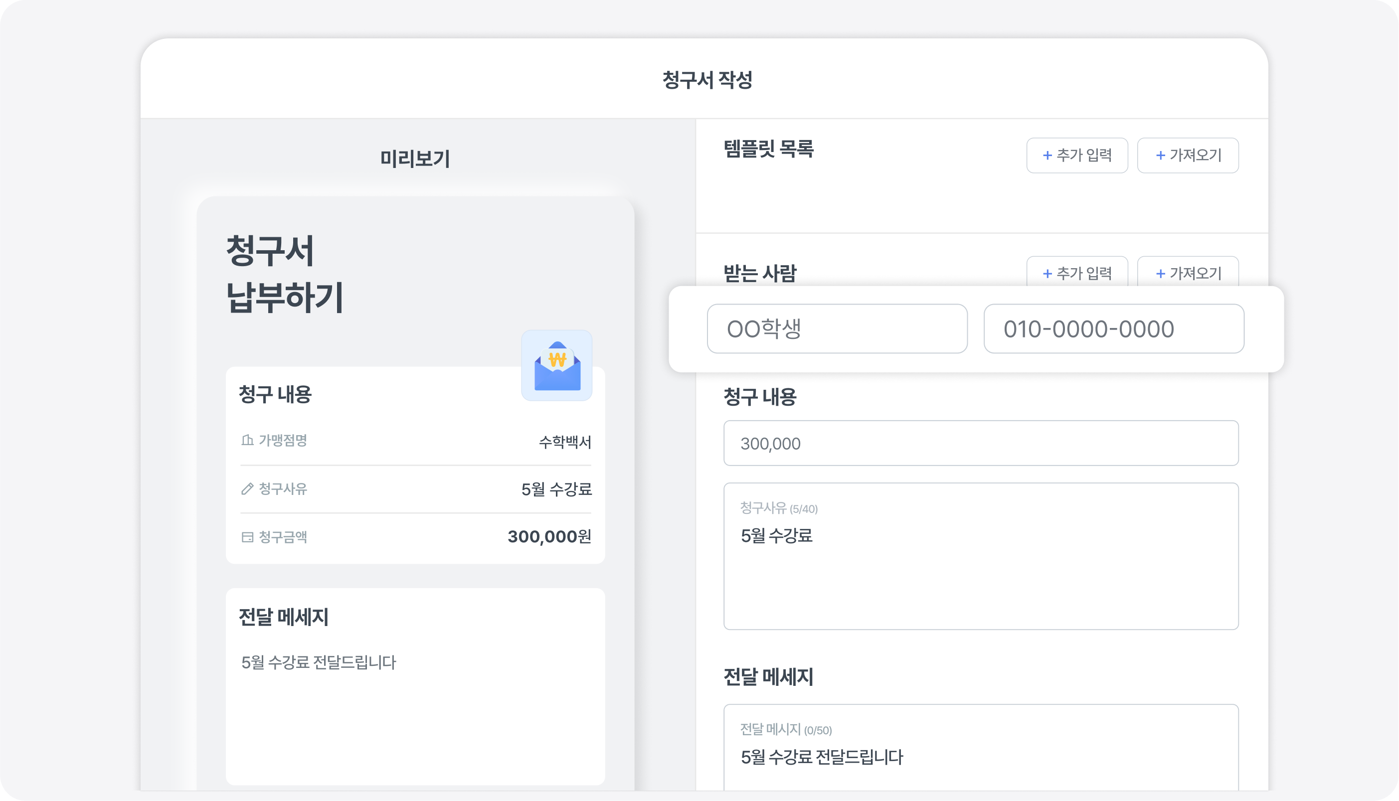Focus the 010-0000-0000 phone number field

tap(1113, 328)
